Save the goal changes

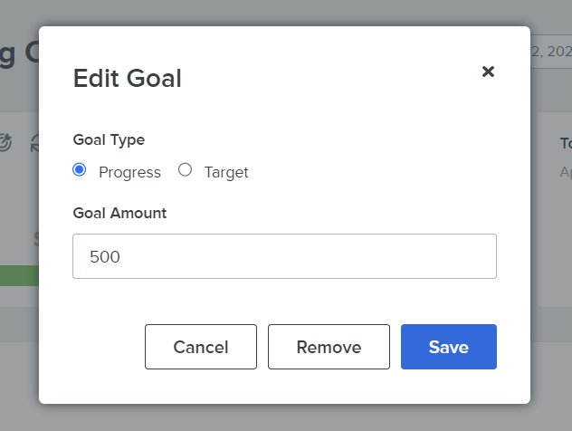click(x=449, y=347)
